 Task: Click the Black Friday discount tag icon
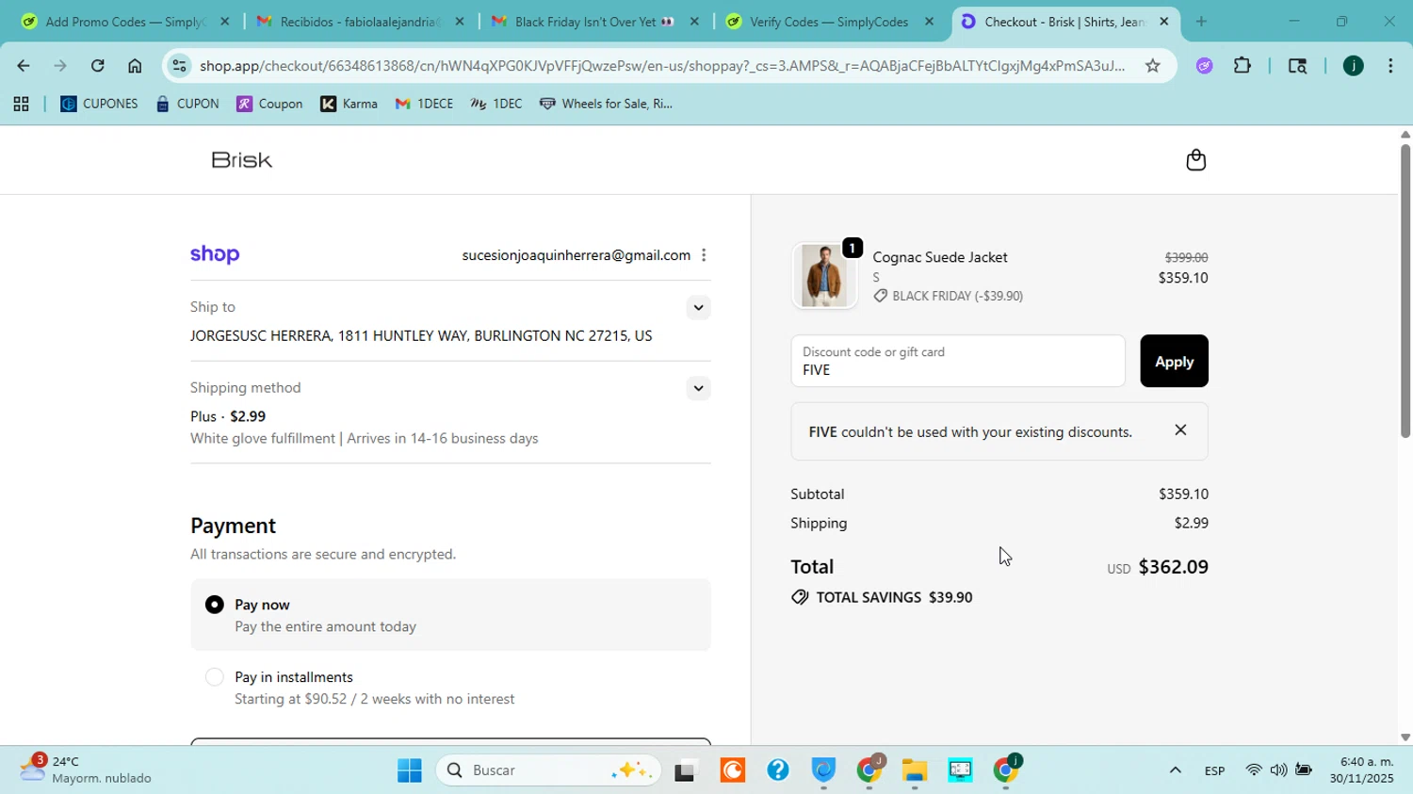pos(881,296)
